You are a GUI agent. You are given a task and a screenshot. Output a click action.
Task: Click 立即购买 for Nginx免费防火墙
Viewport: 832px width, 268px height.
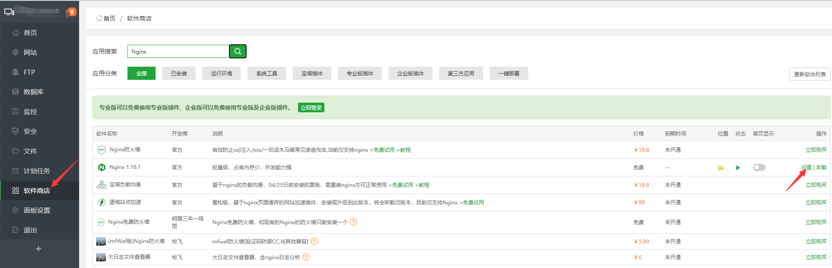click(x=816, y=222)
